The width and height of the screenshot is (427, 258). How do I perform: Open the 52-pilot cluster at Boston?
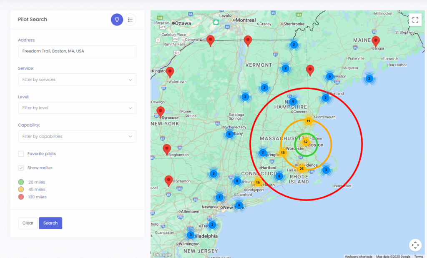(x=306, y=142)
